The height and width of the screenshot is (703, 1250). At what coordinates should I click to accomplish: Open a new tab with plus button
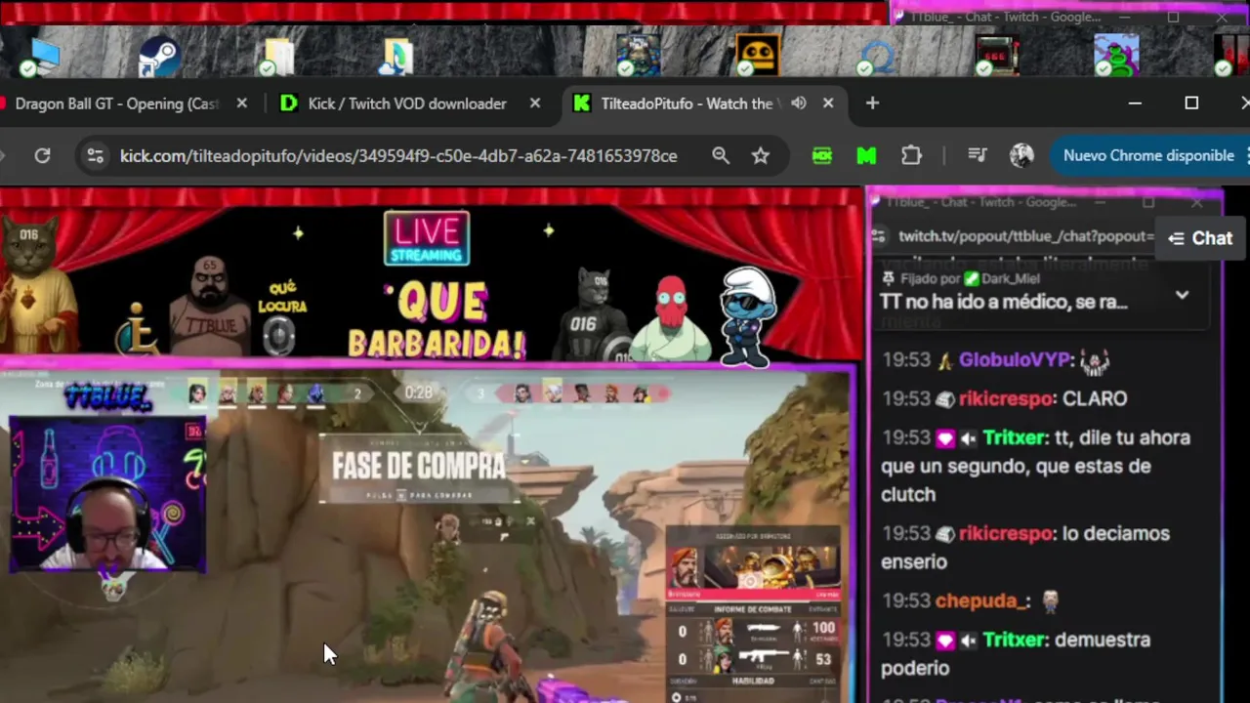(872, 103)
